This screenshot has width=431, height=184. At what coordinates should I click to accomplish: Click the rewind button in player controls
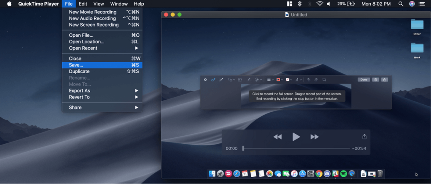(x=277, y=137)
